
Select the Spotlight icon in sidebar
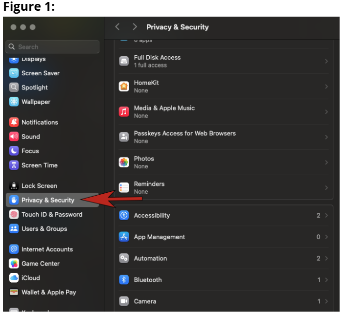point(14,88)
